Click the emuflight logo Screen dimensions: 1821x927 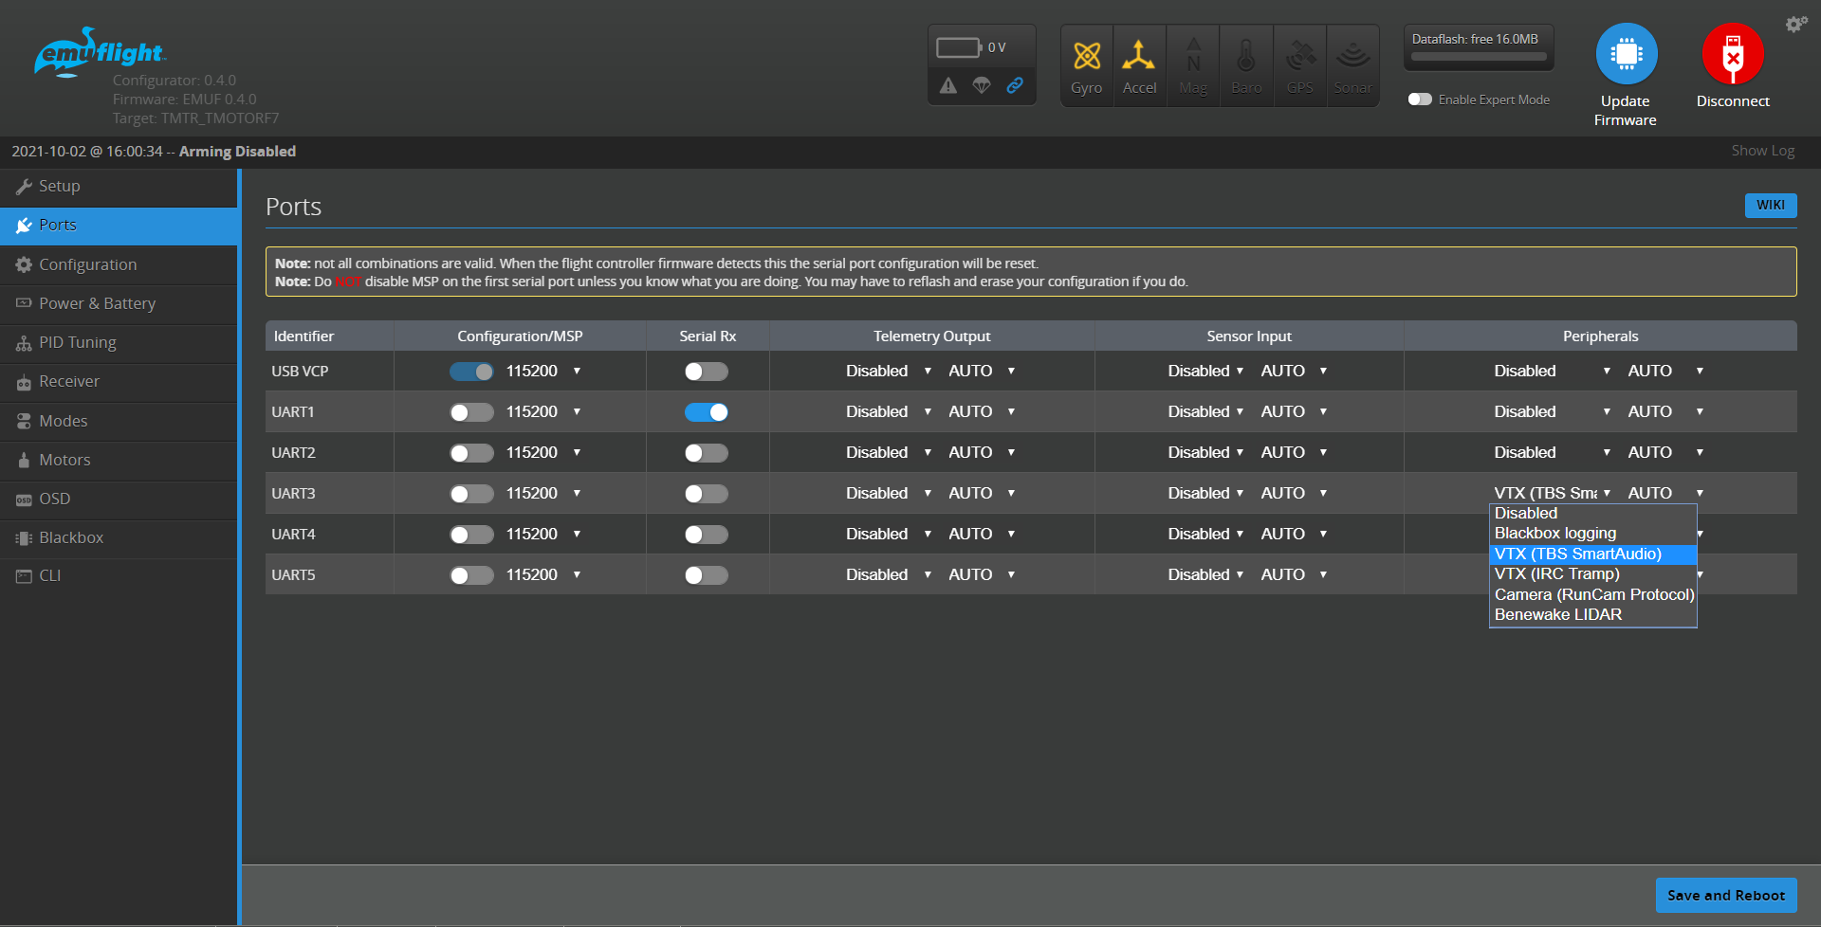point(100,52)
